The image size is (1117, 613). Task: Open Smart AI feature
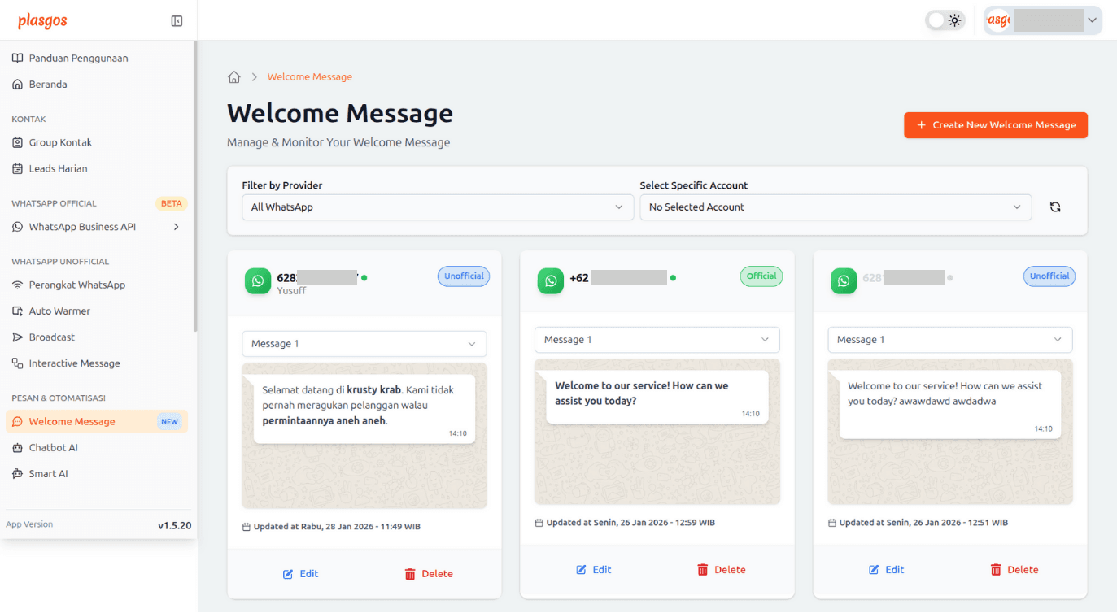click(x=50, y=473)
